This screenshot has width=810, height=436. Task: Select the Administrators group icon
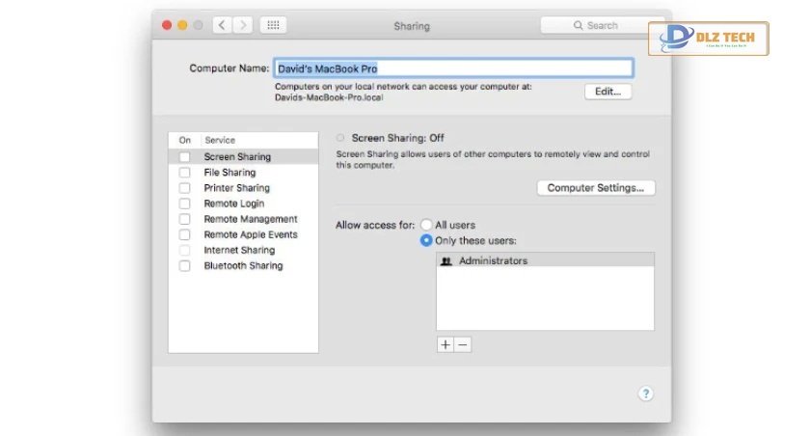pos(446,260)
